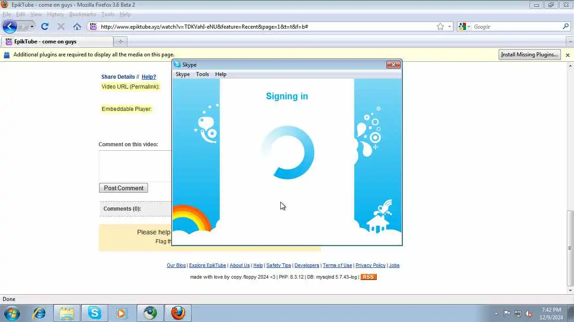574x322 pixels.
Task: Click Install Missing Plugins button
Action: coord(530,55)
